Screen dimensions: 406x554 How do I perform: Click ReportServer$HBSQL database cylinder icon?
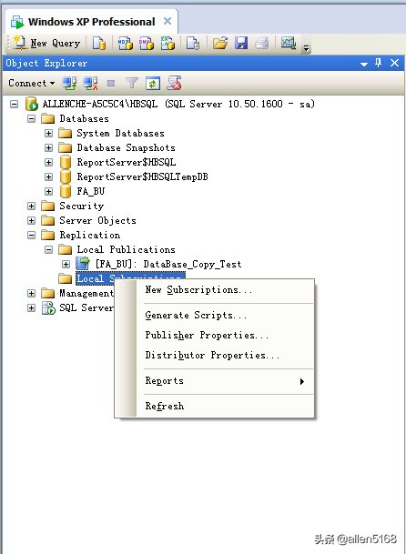click(x=65, y=162)
